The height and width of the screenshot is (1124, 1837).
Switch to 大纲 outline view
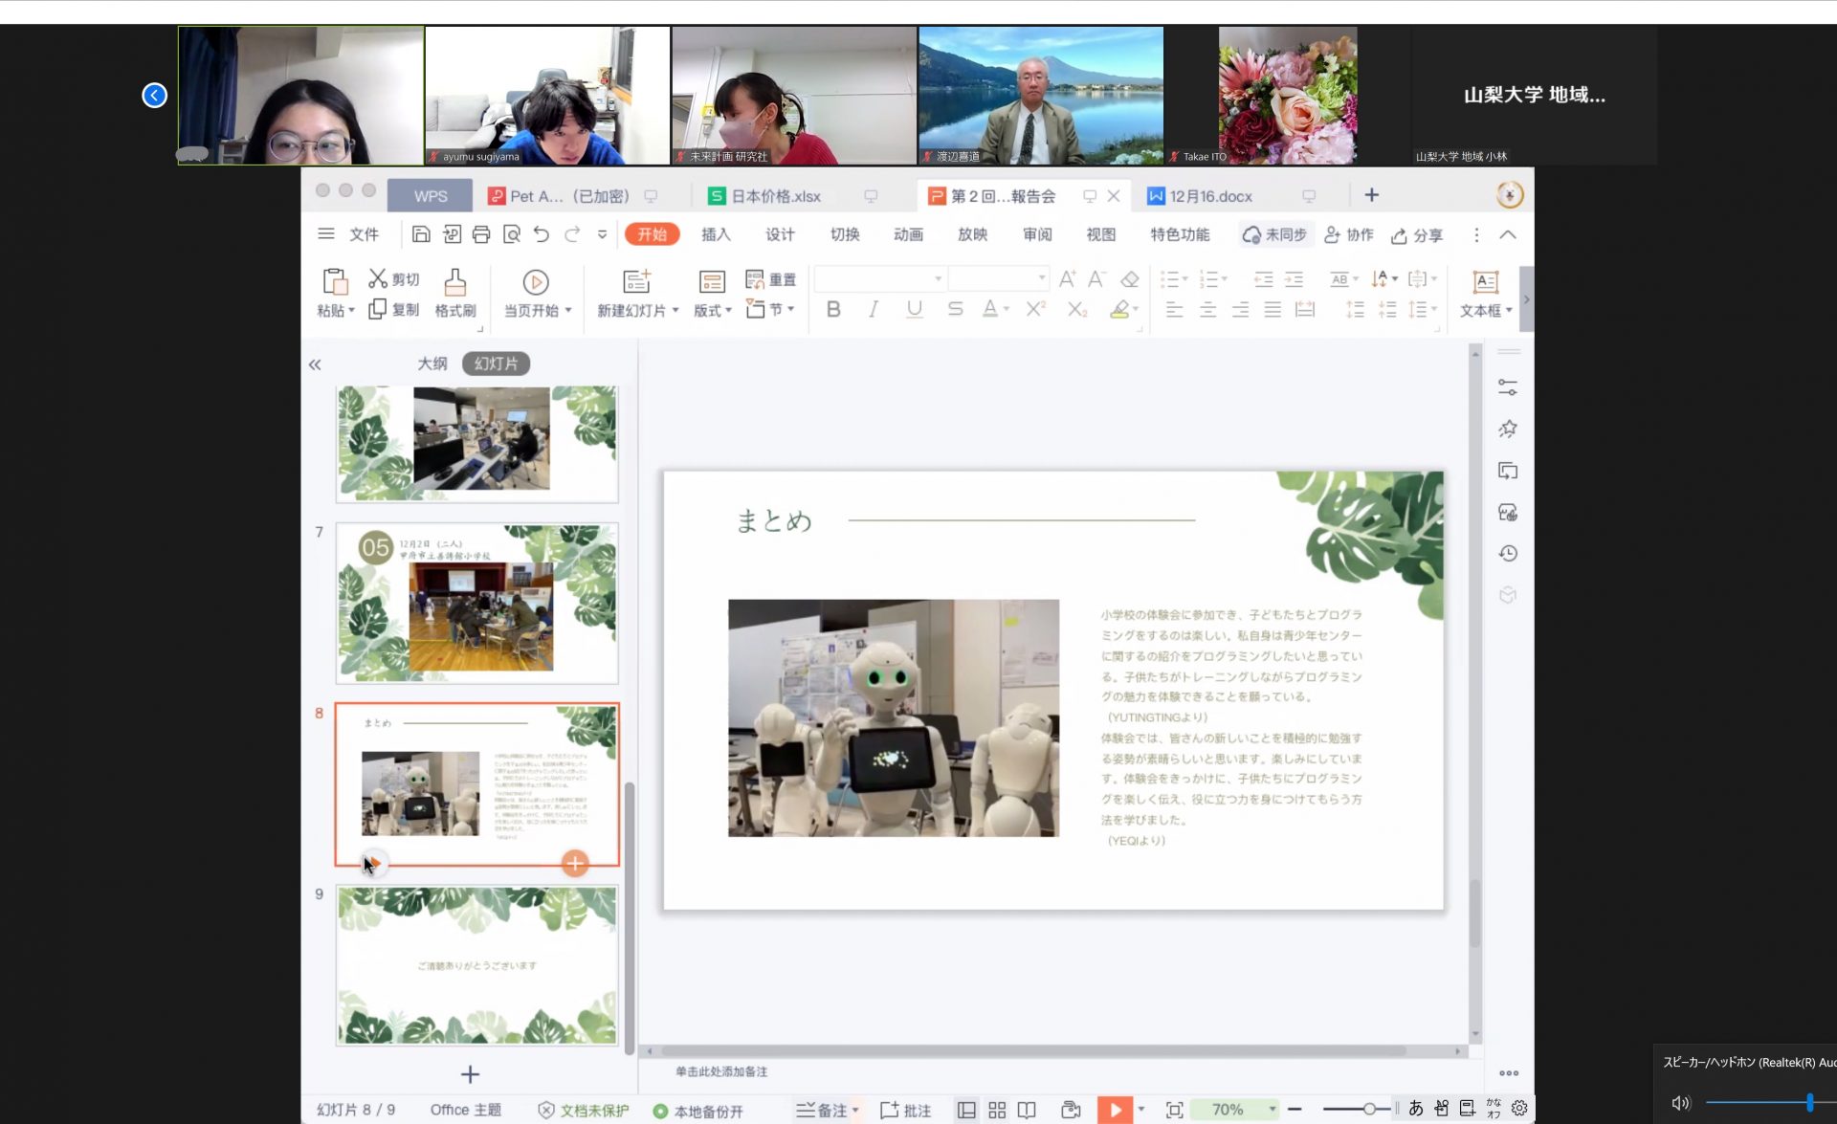tap(432, 364)
